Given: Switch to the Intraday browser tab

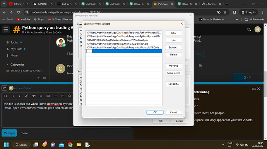Looking at the screenshot, I should (x=19, y=4).
